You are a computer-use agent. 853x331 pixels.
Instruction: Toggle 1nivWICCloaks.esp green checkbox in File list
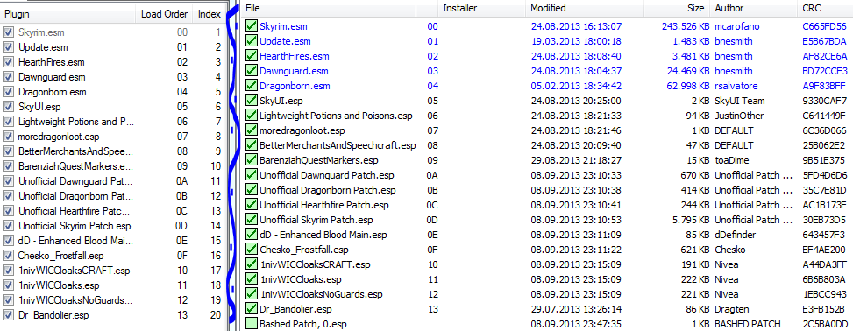pyautogui.click(x=252, y=279)
